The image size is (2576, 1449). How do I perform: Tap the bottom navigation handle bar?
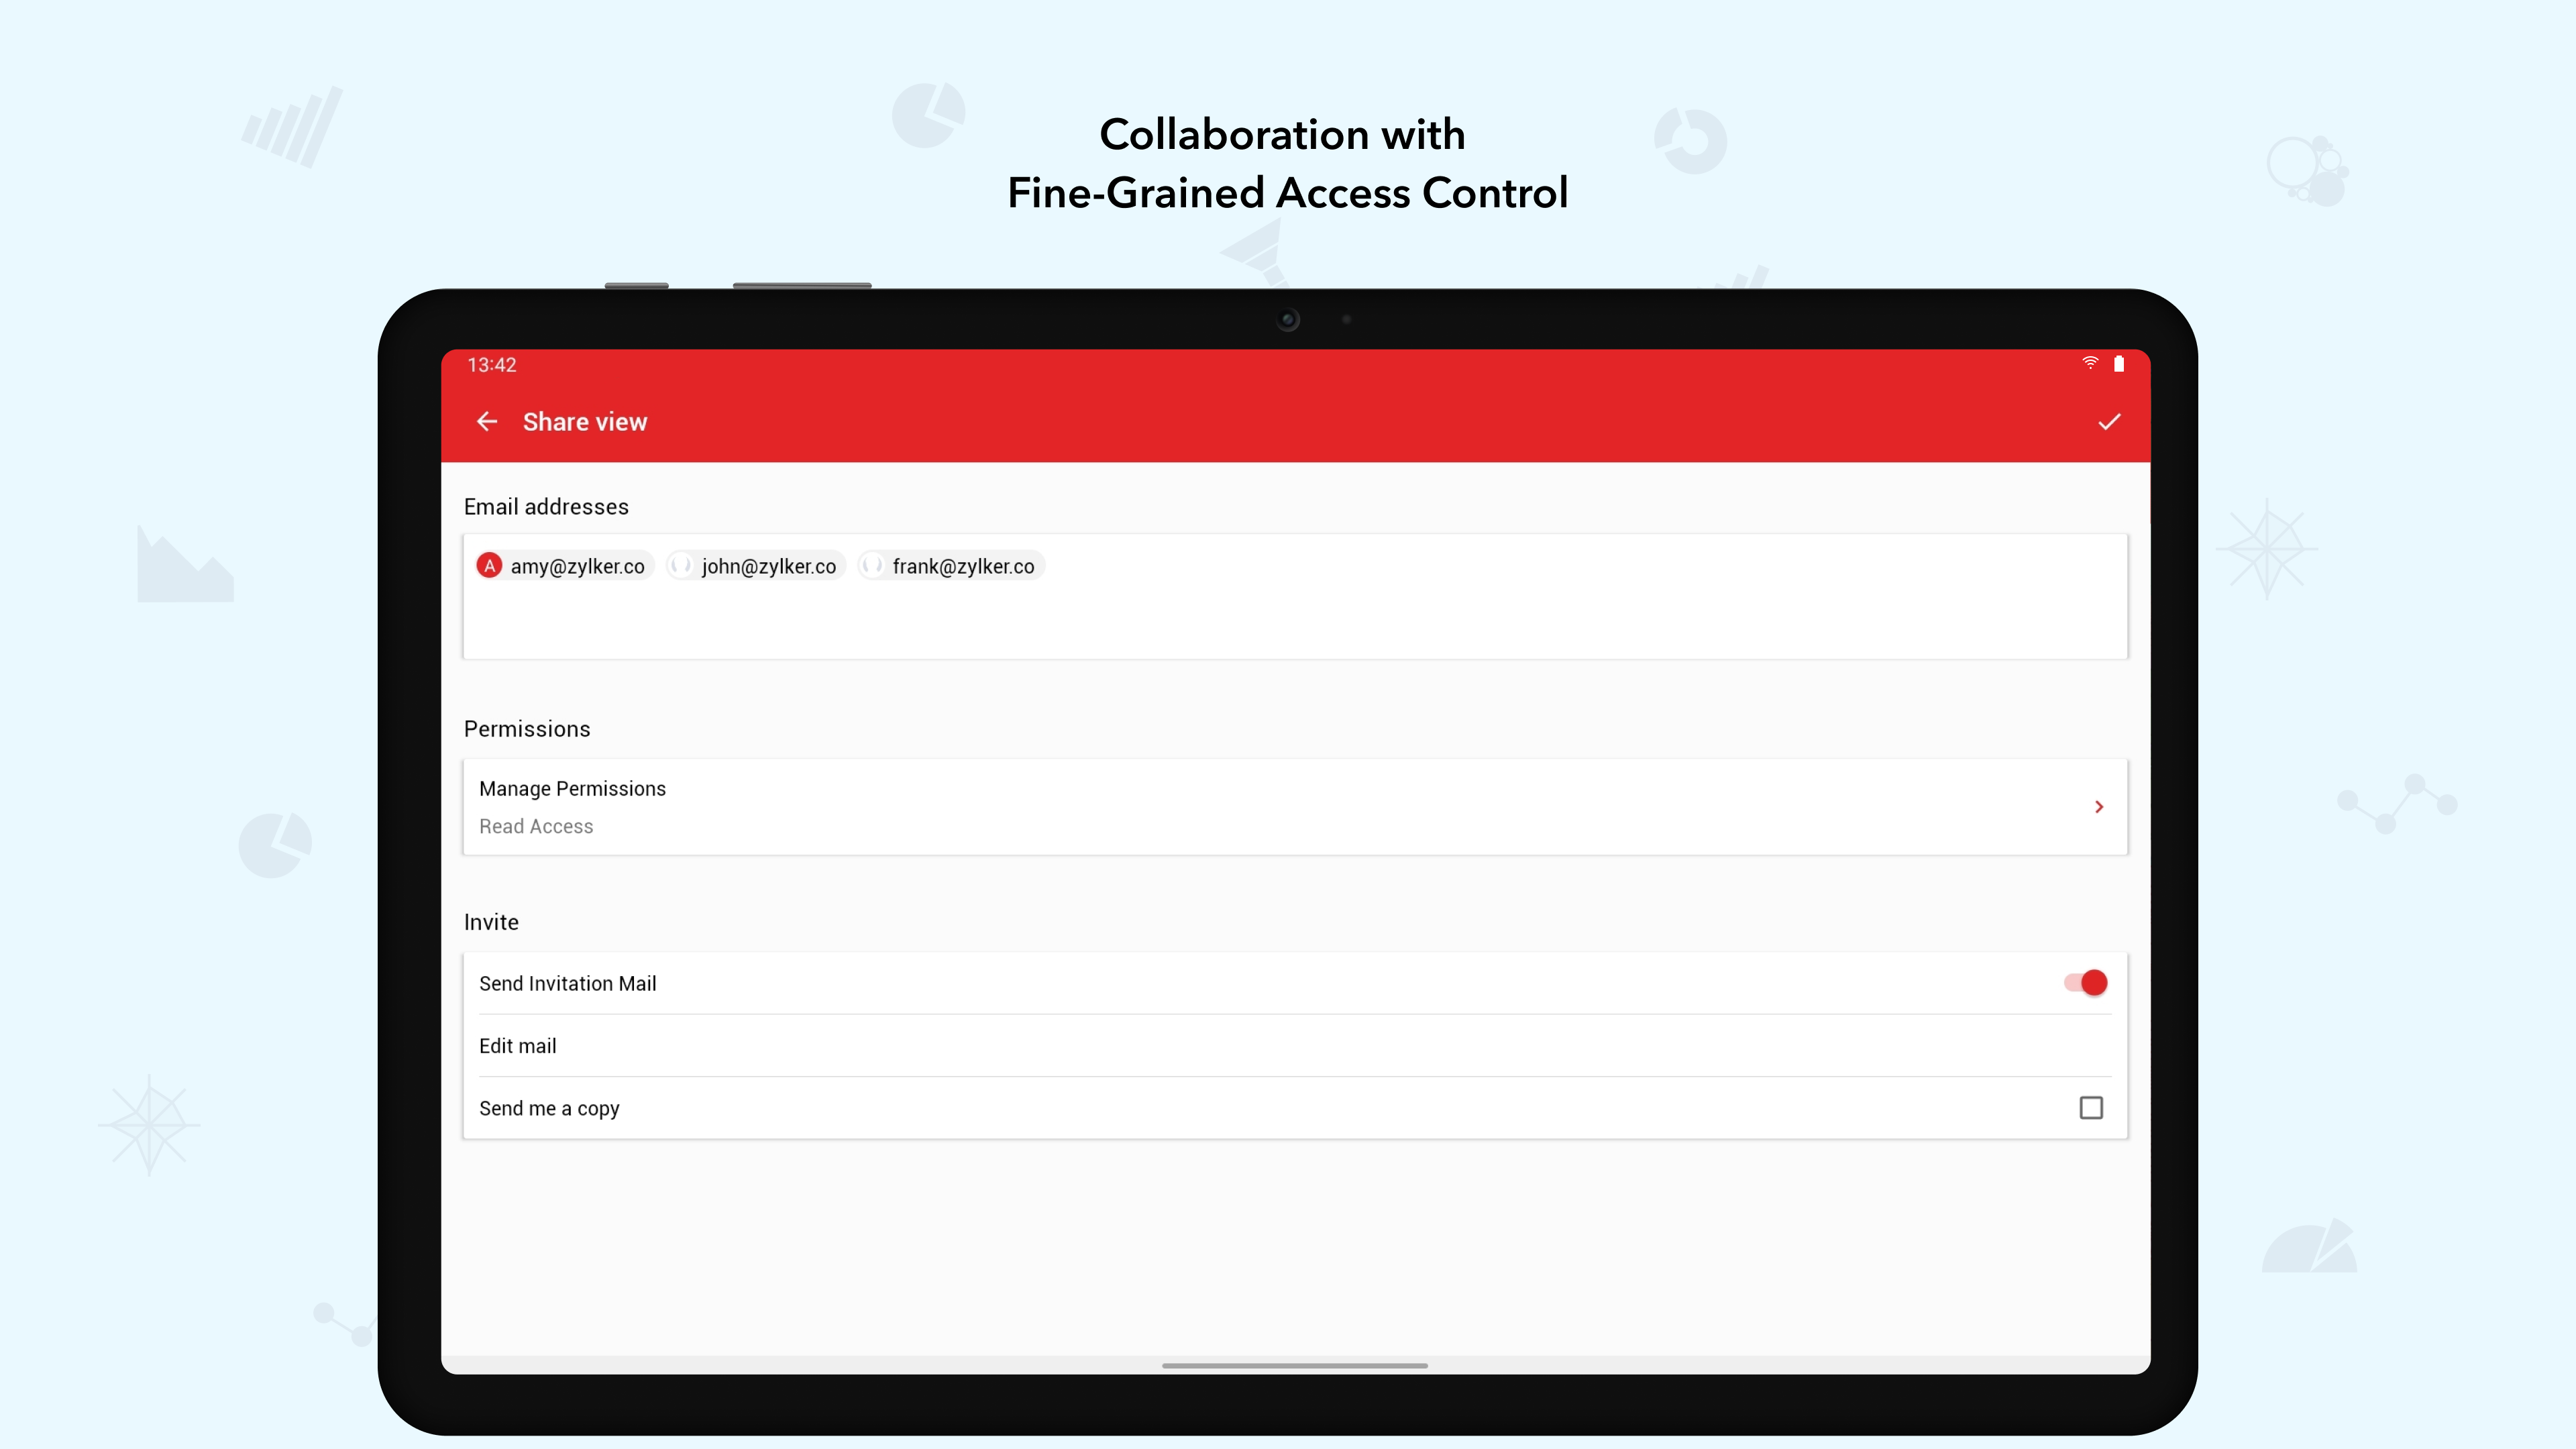(1295, 1366)
